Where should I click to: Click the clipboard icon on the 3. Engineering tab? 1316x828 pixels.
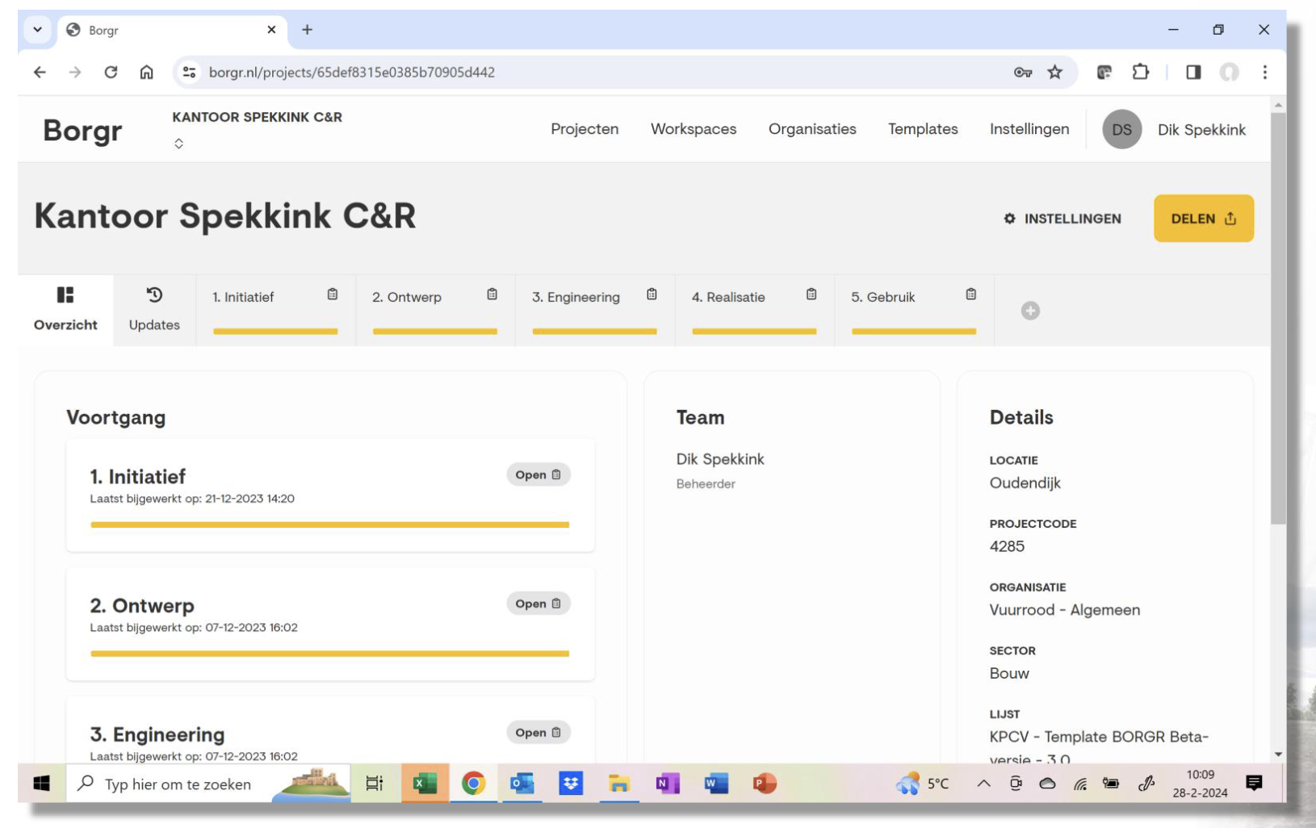click(x=652, y=295)
